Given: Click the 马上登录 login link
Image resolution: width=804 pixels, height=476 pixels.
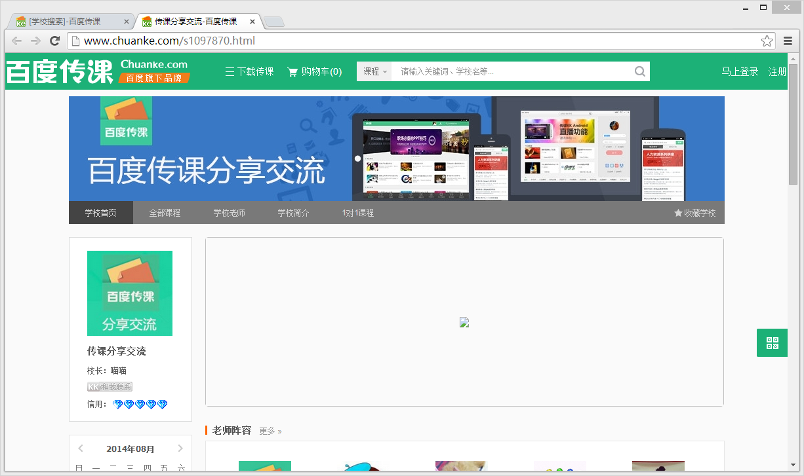Looking at the screenshot, I should point(740,71).
